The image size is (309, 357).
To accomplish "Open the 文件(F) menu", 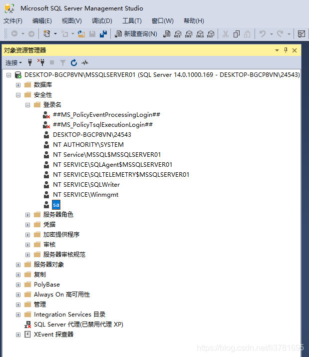I will coord(13,21).
